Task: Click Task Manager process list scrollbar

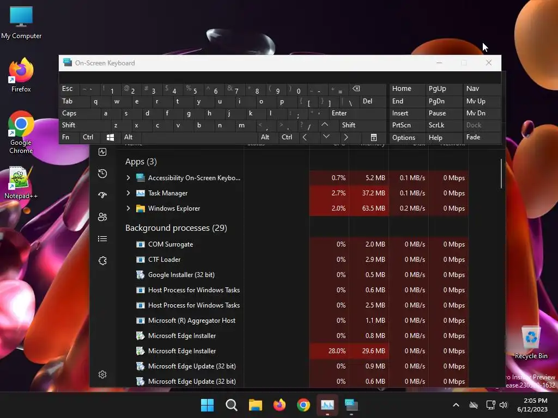Action: pyautogui.click(x=501, y=174)
